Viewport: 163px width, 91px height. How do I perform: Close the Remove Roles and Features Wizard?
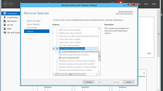coord(134,5)
